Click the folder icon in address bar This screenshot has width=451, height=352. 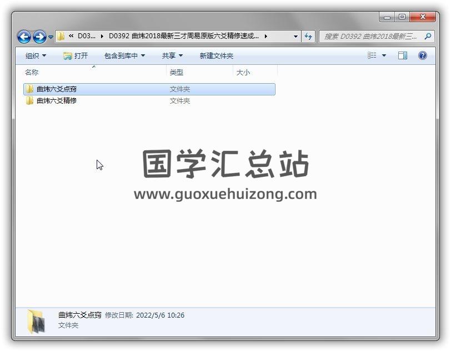point(61,36)
